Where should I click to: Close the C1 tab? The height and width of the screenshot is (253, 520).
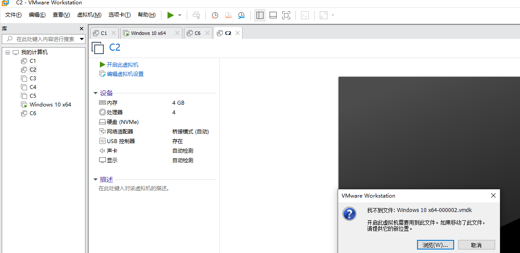coord(113,33)
